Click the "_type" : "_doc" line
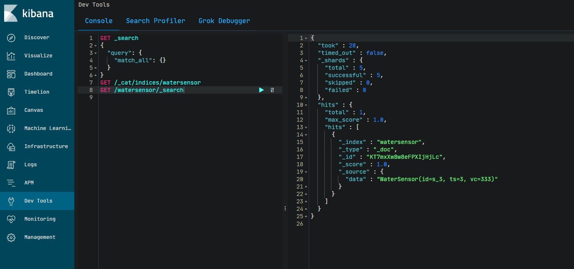 [368, 149]
